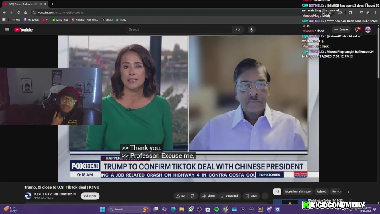380x214 pixels.
Task: Open YouTube notifications bell
Action: click(357, 29)
